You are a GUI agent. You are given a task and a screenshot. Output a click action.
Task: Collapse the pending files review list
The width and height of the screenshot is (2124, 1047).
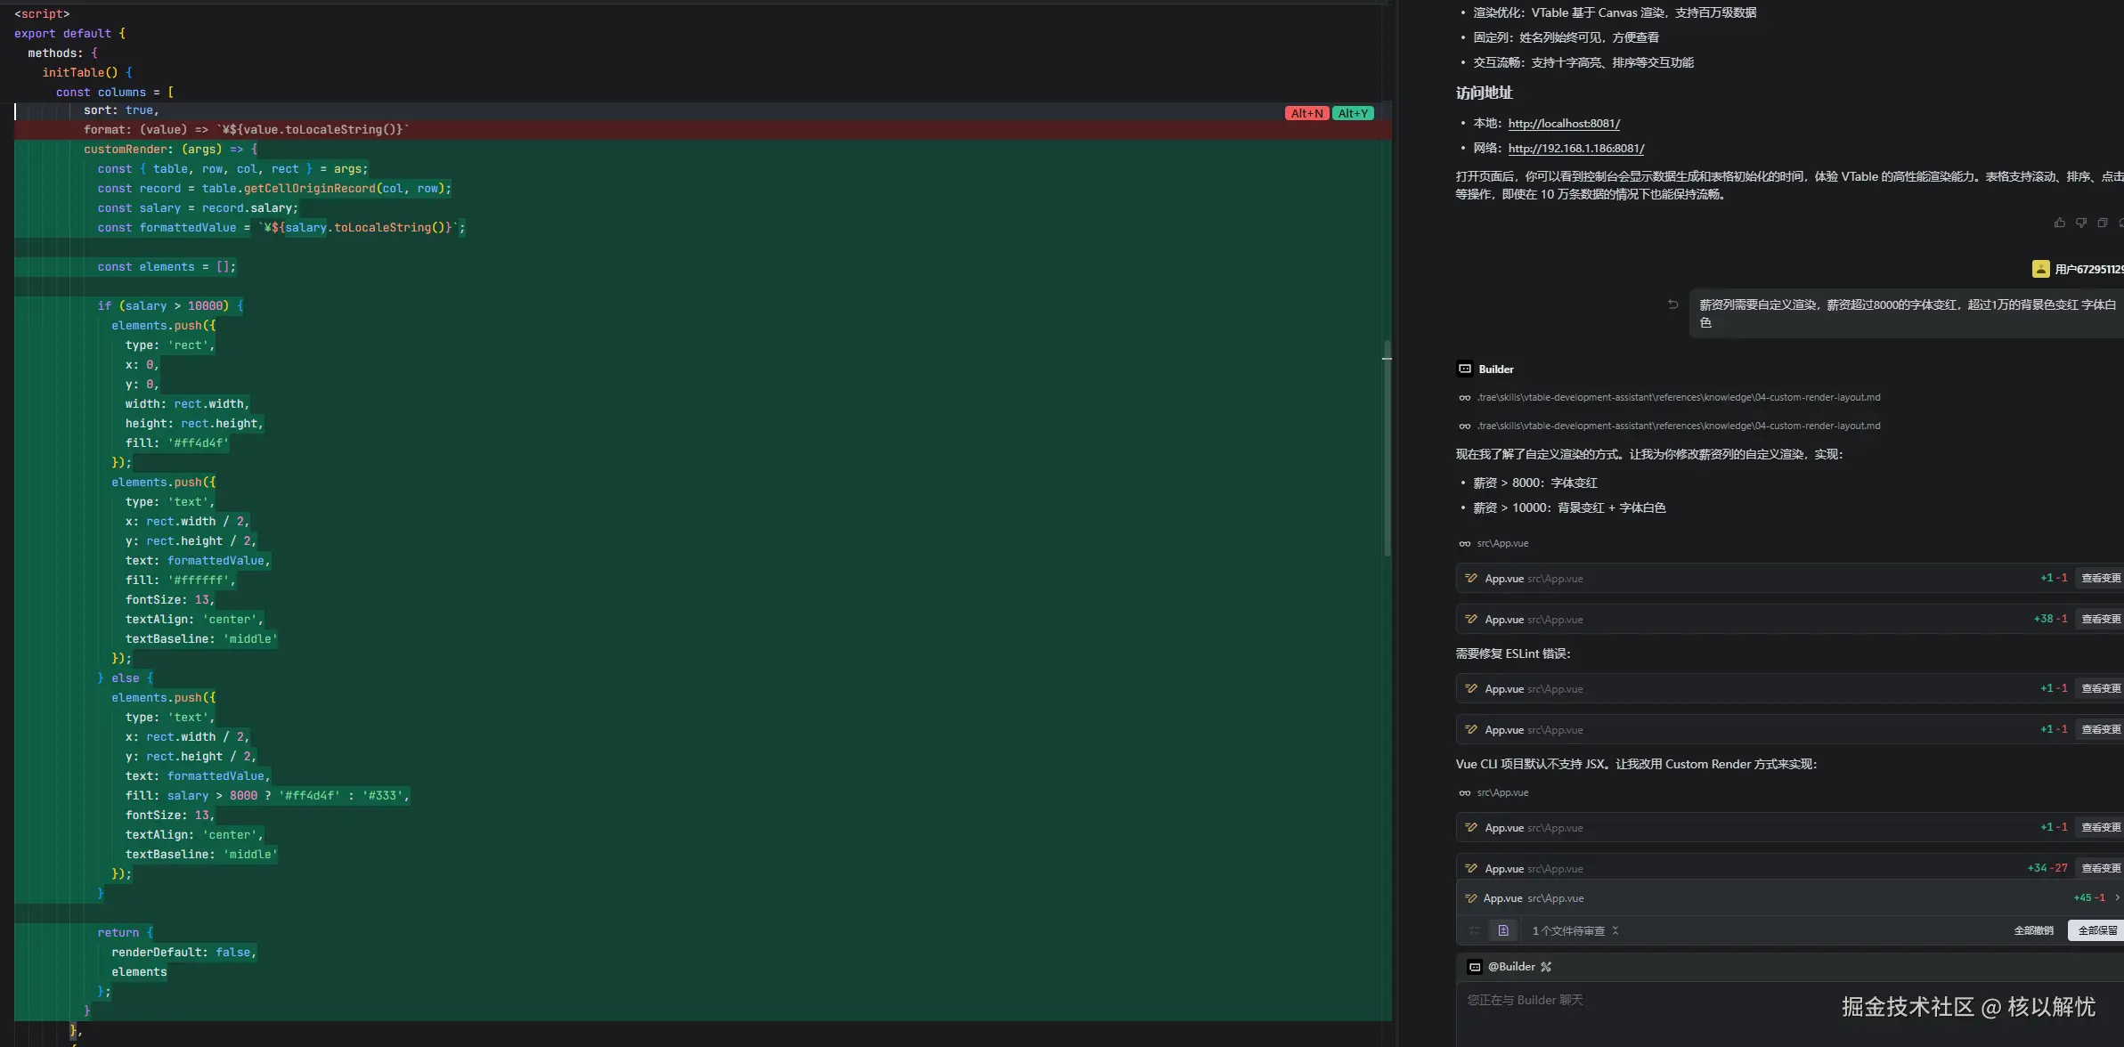click(x=1615, y=930)
